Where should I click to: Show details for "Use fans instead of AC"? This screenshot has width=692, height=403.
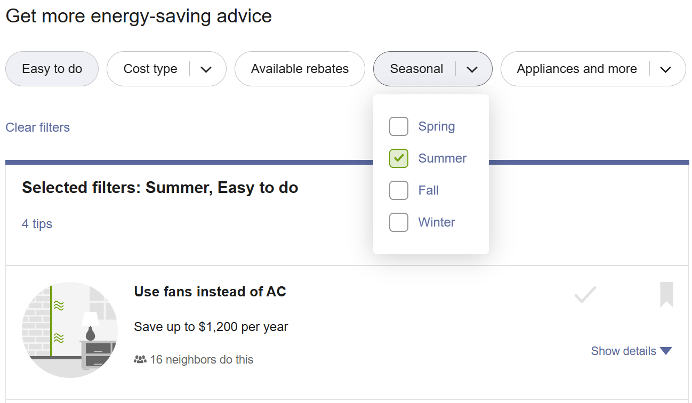pos(624,351)
